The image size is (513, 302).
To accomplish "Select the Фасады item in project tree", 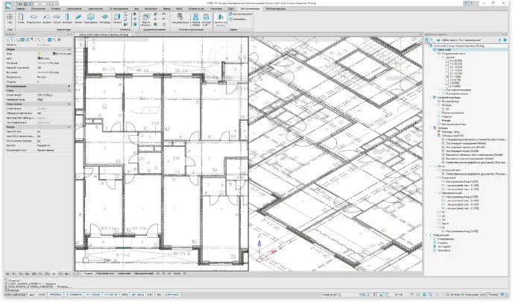I will pyautogui.click(x=448, y=119).
